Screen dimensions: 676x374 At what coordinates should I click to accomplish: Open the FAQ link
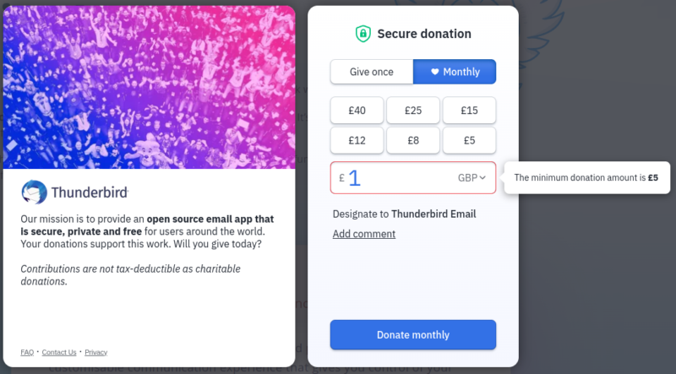[x=27, y=352]
